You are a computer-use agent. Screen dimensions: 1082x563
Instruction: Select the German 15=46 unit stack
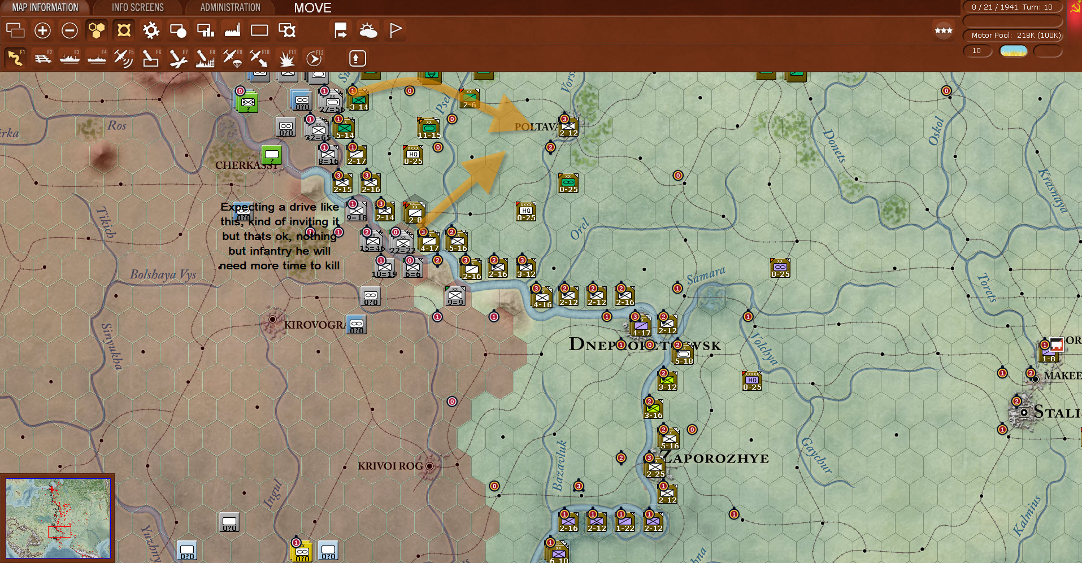pos(372,241)
